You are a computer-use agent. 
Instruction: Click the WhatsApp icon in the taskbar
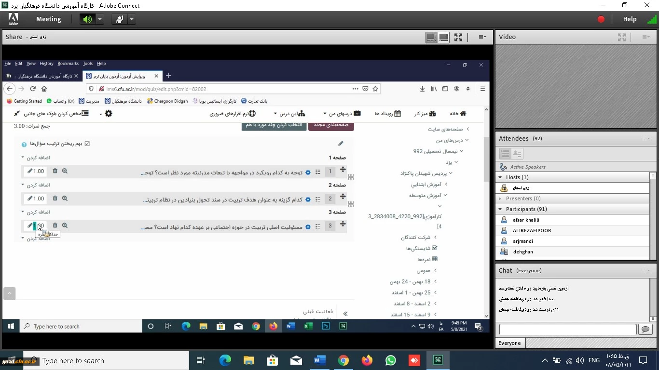pos(391,360)
